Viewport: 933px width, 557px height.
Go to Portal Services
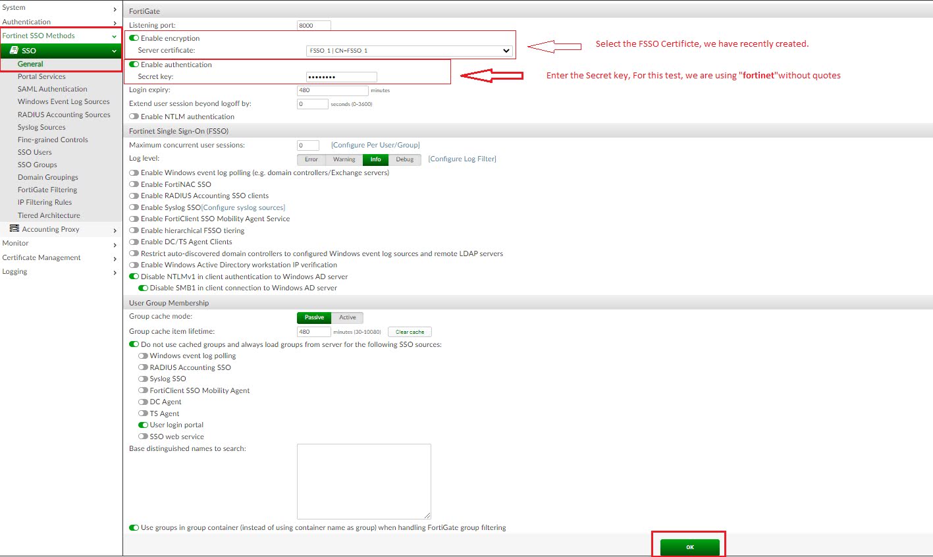(41, 76)
